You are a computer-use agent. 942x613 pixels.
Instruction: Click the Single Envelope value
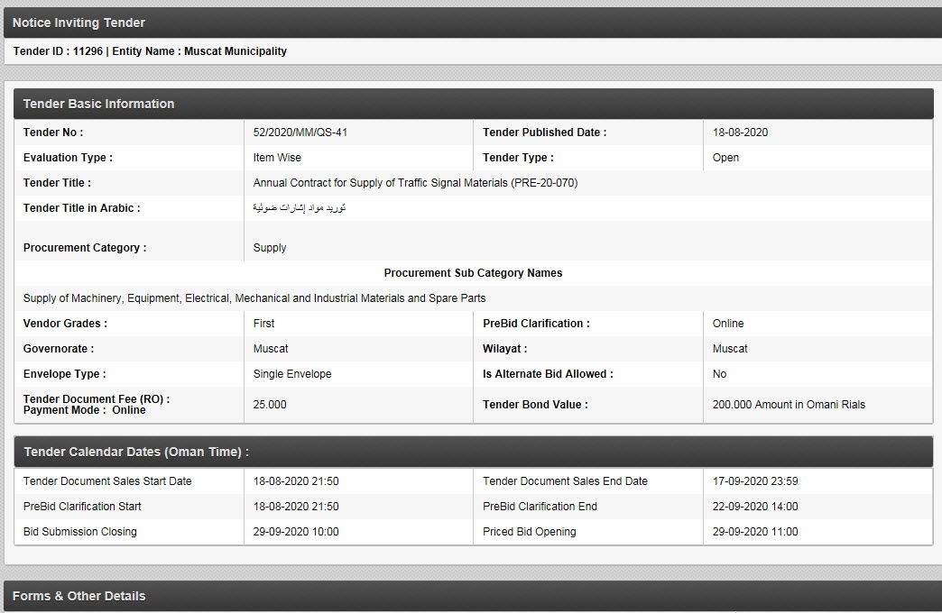tap(292, 374)
